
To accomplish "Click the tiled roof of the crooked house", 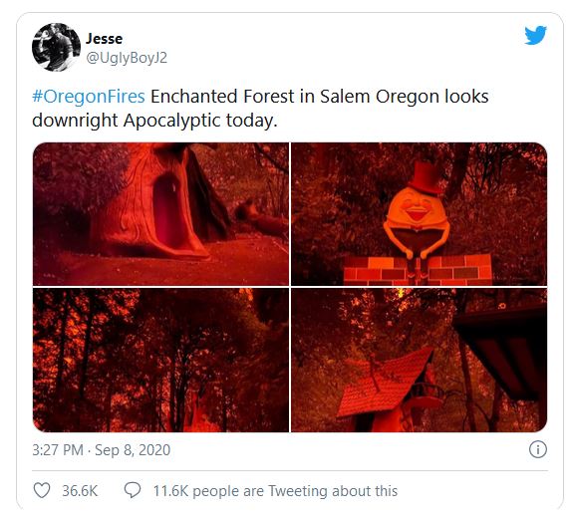I will (383, 383).
